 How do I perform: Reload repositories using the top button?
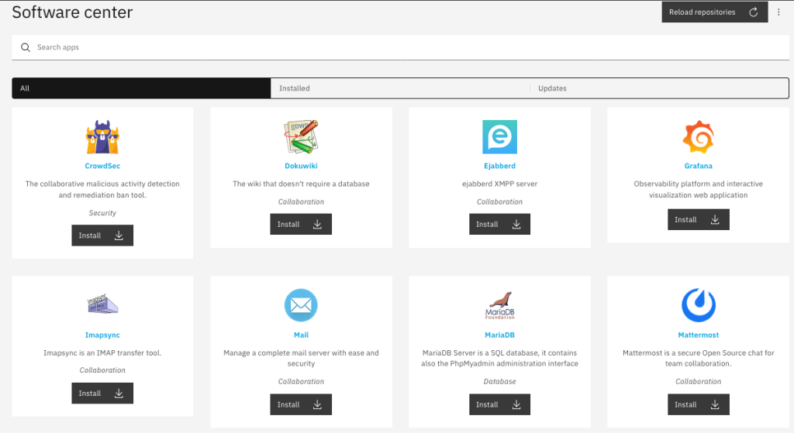[x=714, y=12]
